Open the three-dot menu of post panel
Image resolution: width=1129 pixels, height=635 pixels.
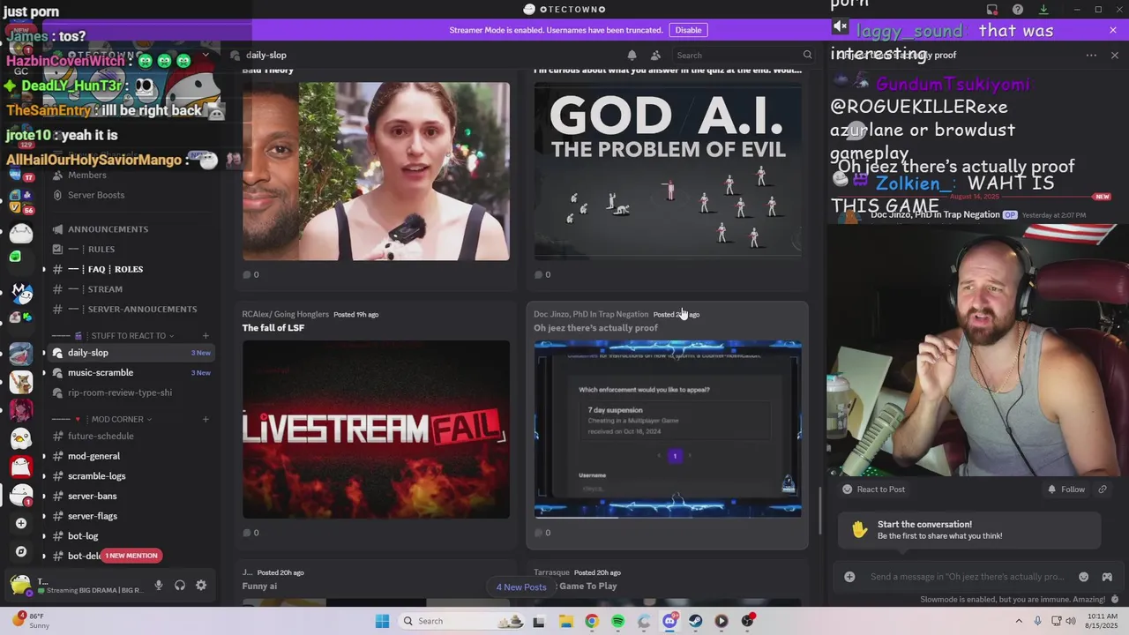(1091, 55)
